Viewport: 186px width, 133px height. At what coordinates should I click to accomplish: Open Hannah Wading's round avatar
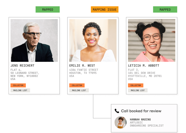[121, 122]
